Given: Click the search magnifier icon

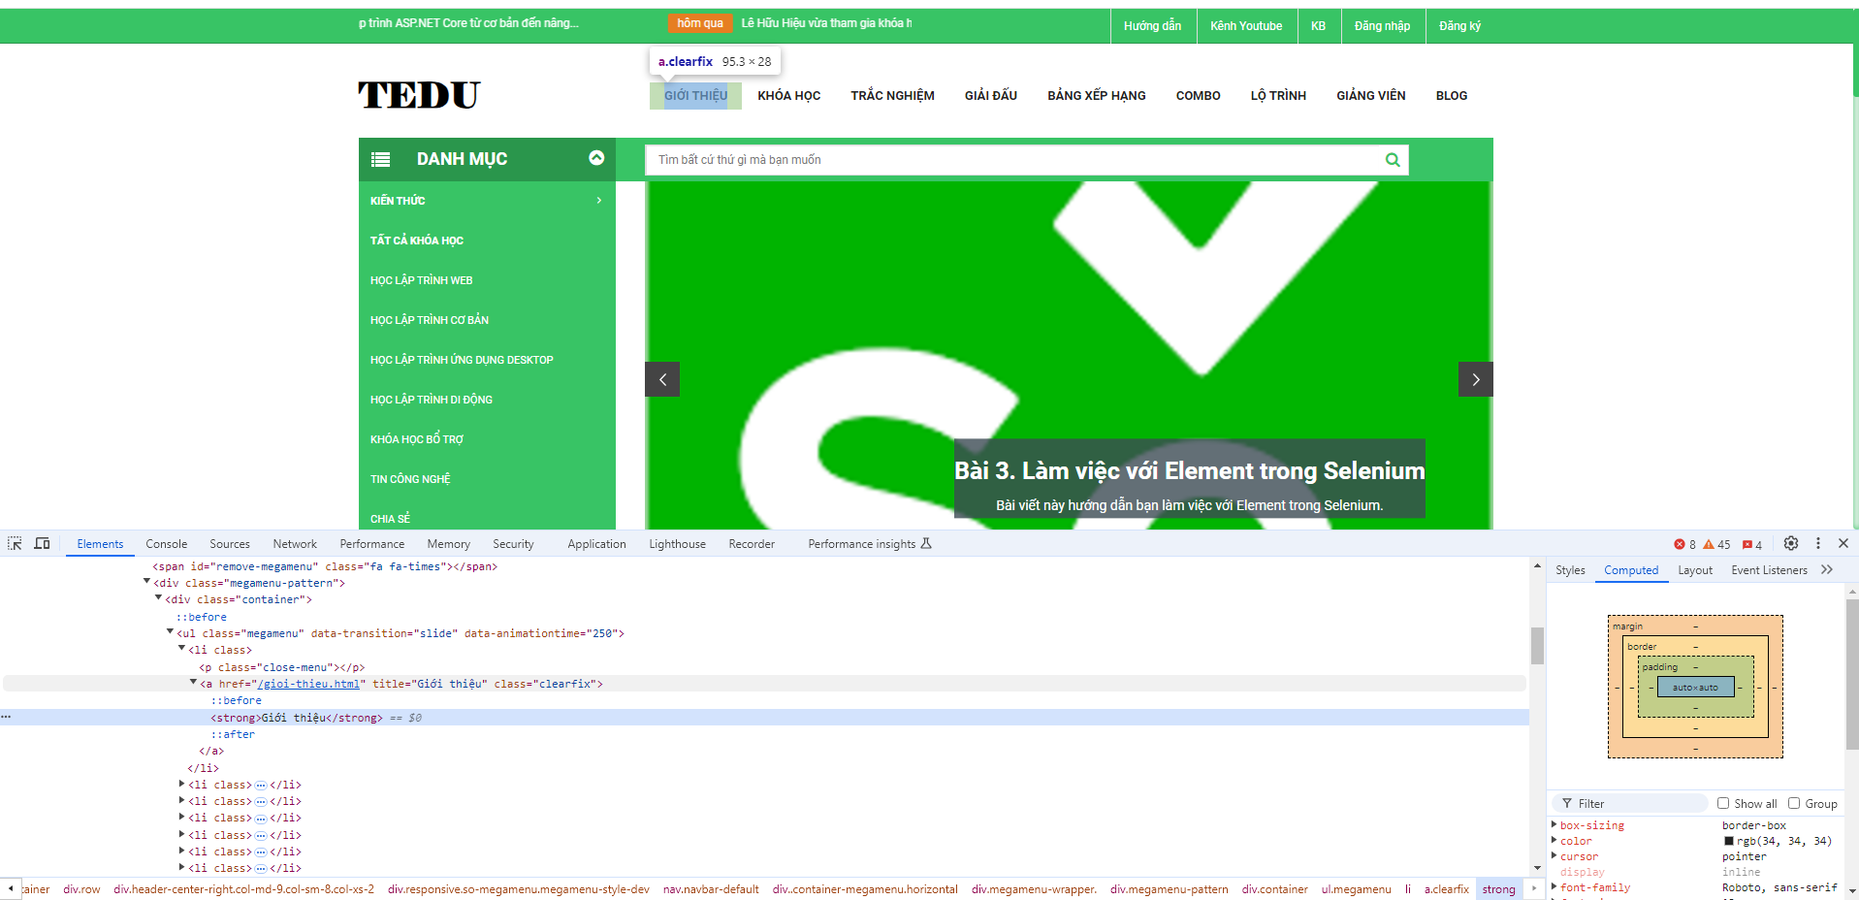Looking at the screenshot, I should [1393, 160].
